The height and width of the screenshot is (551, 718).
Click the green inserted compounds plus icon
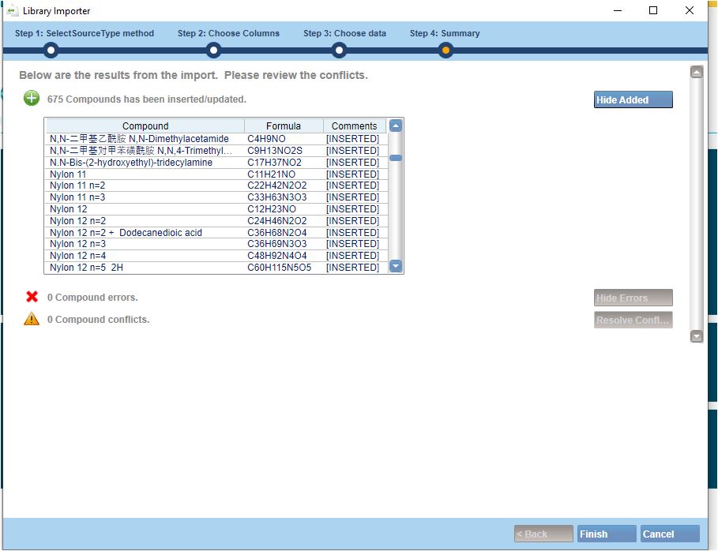31,98
